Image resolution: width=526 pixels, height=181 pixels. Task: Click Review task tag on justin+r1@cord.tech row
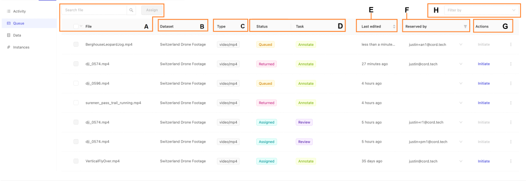[304, 122]
